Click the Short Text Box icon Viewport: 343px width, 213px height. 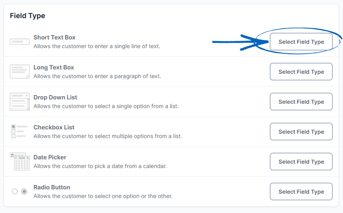[20, 42]
